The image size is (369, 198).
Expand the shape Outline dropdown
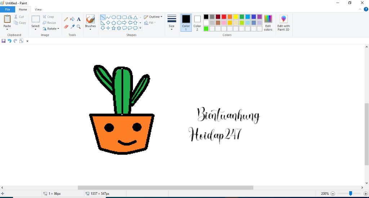pyautogui.click(x=161, y=17)
